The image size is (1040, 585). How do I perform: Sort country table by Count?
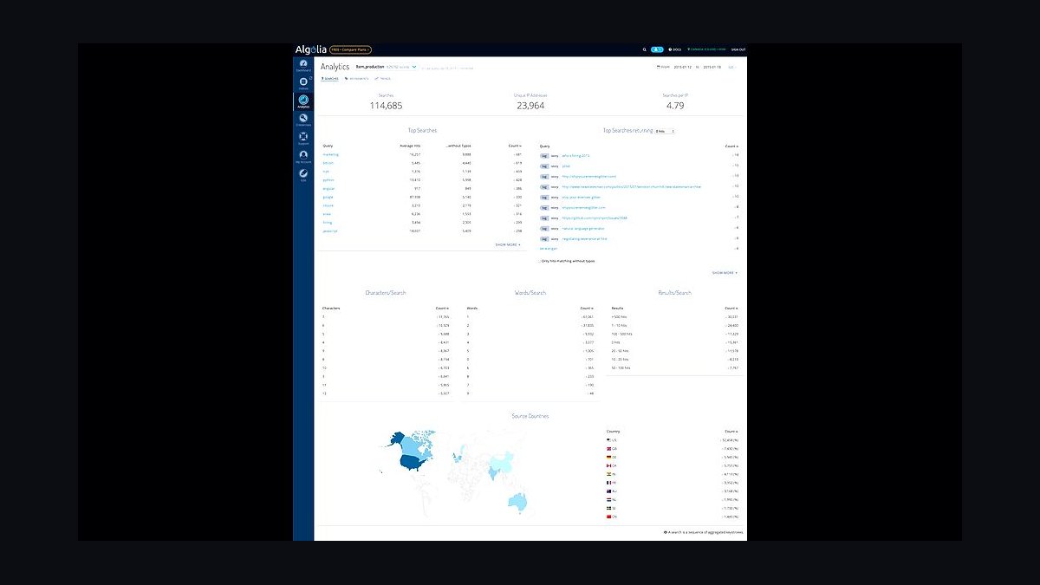coord(731,432)
